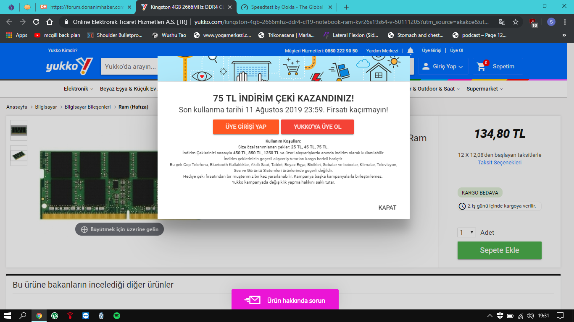Image resolution: width=574 pixels, height=322 pixels.
Task: Open Wushu Tao bookmark
Action: click(169, 35)
